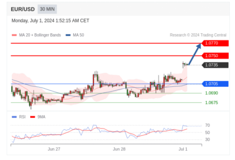This screenshot has width=235, height=160.
Task: Click the Jun 28 date axis label
Action: (119, 149)
